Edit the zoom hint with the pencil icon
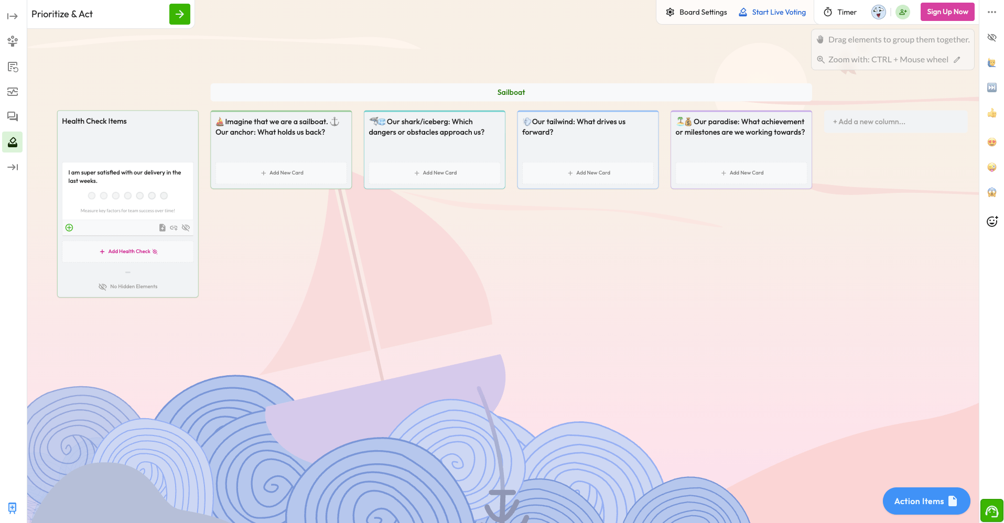The image size is (1004, 523). [957, 60]
